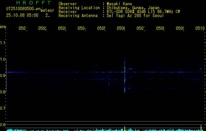The height and width of the screenshot is (131, 206).
Task: Click the cyan signal level strip at bottom
Action: point(105,130)
